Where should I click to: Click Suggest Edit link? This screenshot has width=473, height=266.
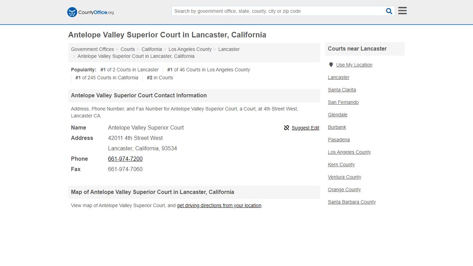(x=305, y=128)
